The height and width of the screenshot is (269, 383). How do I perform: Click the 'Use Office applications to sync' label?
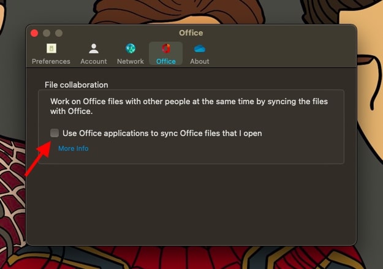click(x=162, y=133)
